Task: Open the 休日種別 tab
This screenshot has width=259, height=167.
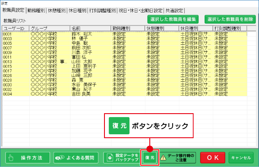Action: [77, 10]
